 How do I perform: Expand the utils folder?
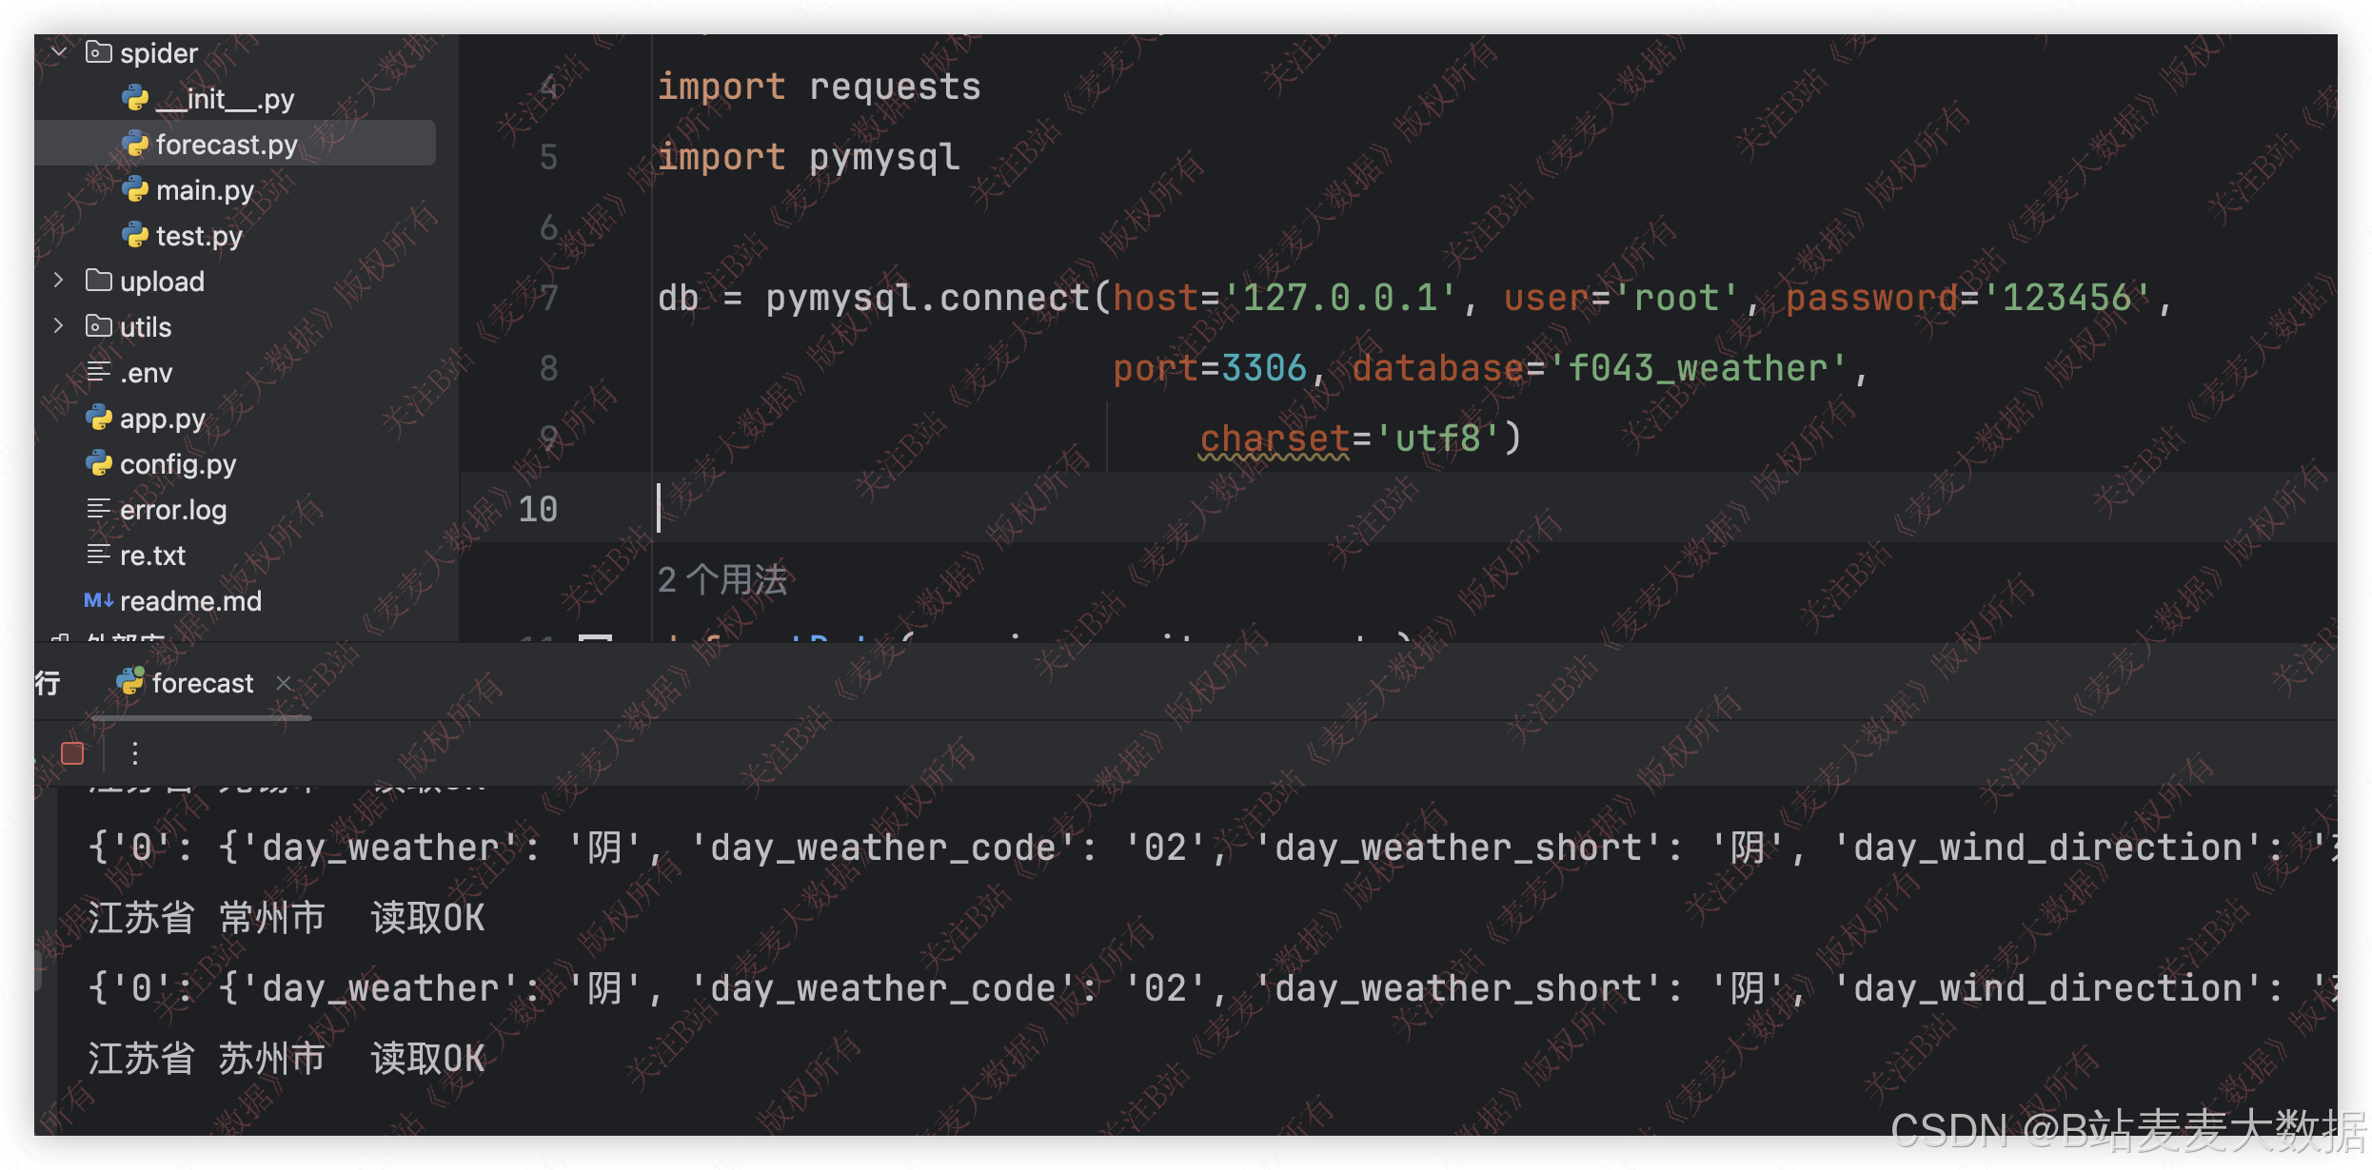click(x=59, y=326)
